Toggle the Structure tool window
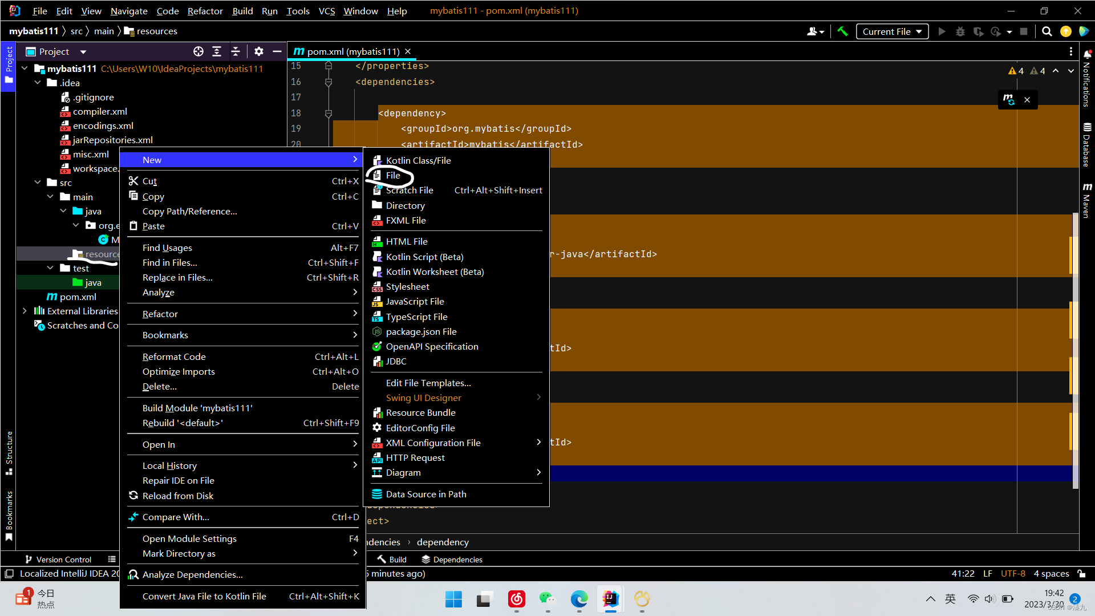Viewport: 1095px width, 616px height. [x=9, y=453]
